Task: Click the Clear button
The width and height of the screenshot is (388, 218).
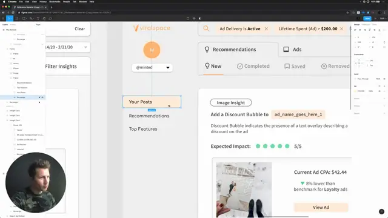Action: tap(79, 28)
